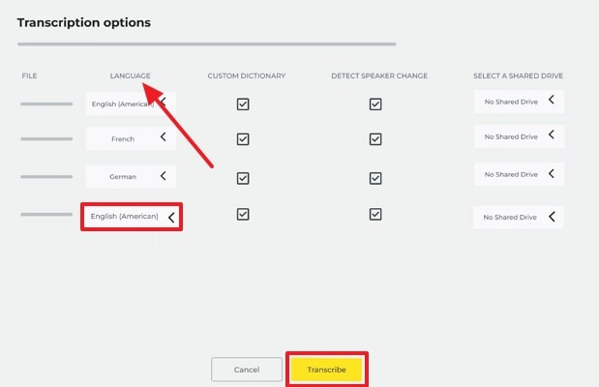Click the yellow Transcribe button
The width and height of the screenshot is (599, 387).
[x=326, y=370]
